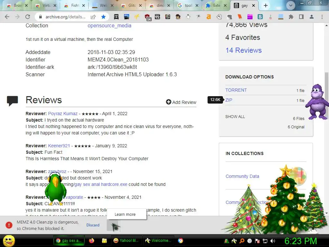Open the orange letter 'a' extension
329x247 pixels.
pos(209,17)
